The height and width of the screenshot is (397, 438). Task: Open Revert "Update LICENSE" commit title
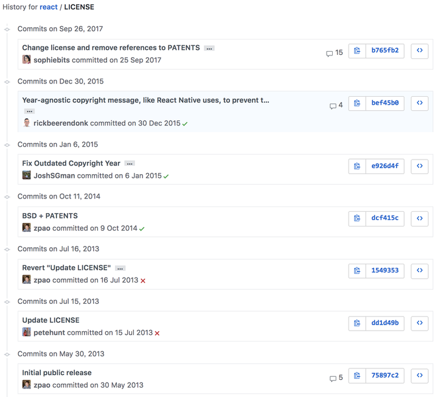tap(66, 268)
